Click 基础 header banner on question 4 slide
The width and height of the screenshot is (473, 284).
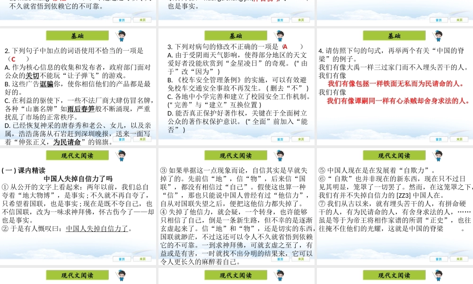(394, 36)
